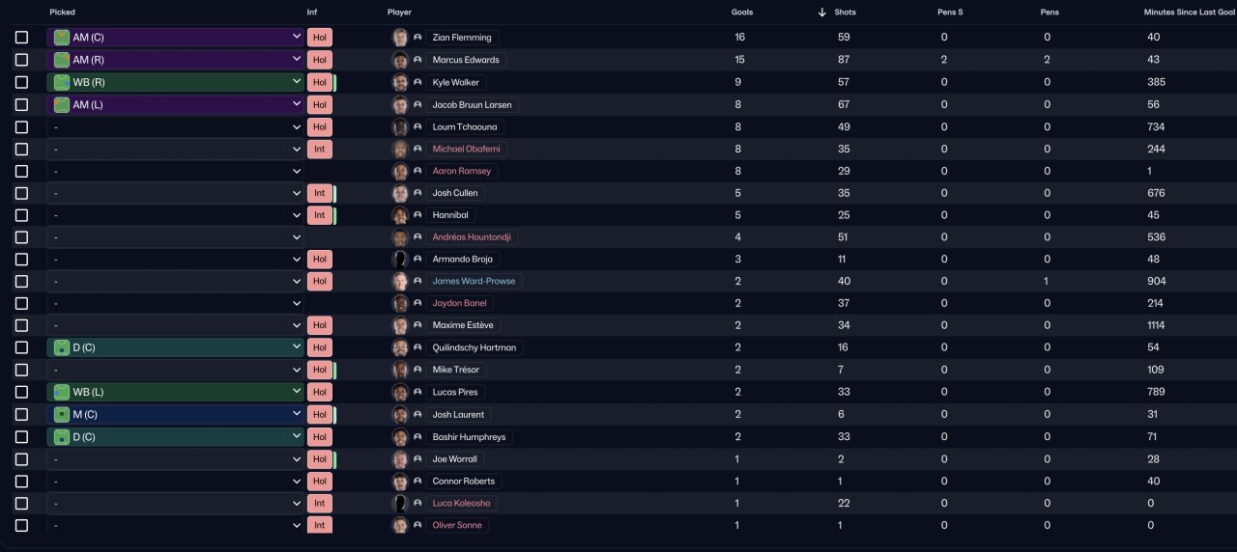Open Andréas Hountondji's player name link
1237x552 pixels.
[473, 236]
